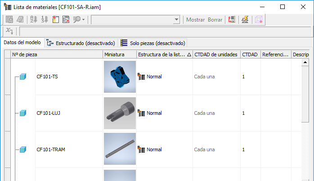Click the update mass properties lightning icon
The width and height of the screenshot is (314, 181).
coord(245,20)
